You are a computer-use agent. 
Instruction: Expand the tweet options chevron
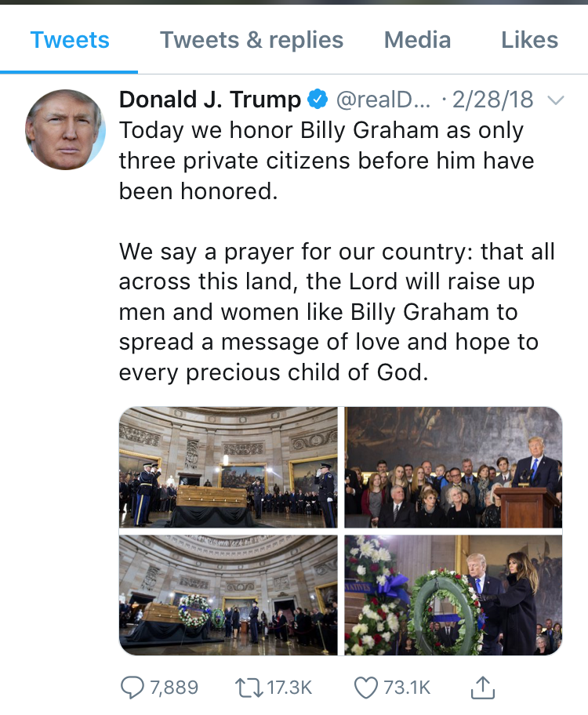click(x=556, y=100)
